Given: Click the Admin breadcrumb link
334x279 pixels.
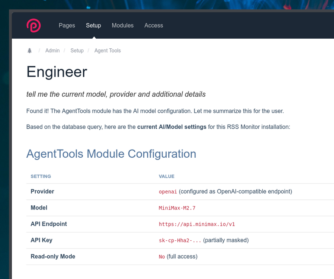Looking at the screenshot, I should [x=52, y=51].
